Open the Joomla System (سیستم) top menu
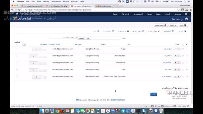Image resolution: width=203 pixels, height=114 pixels. [x=177, y=14]
